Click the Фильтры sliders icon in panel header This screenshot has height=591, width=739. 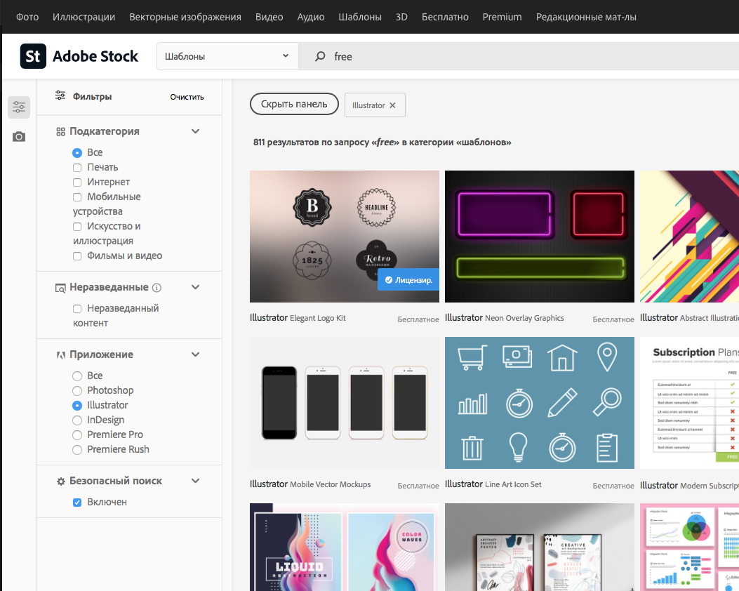tap(60, 95)
